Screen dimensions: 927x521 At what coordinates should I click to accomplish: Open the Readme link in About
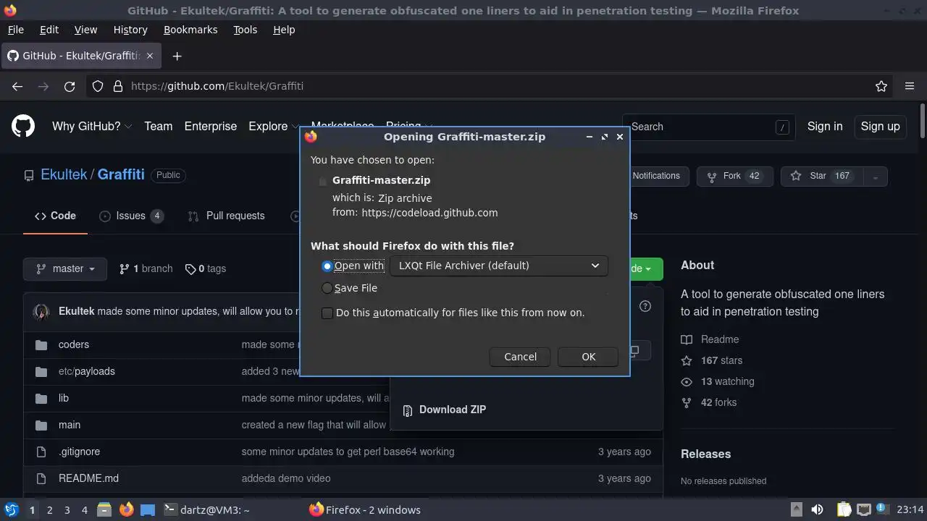click(710, 339)
